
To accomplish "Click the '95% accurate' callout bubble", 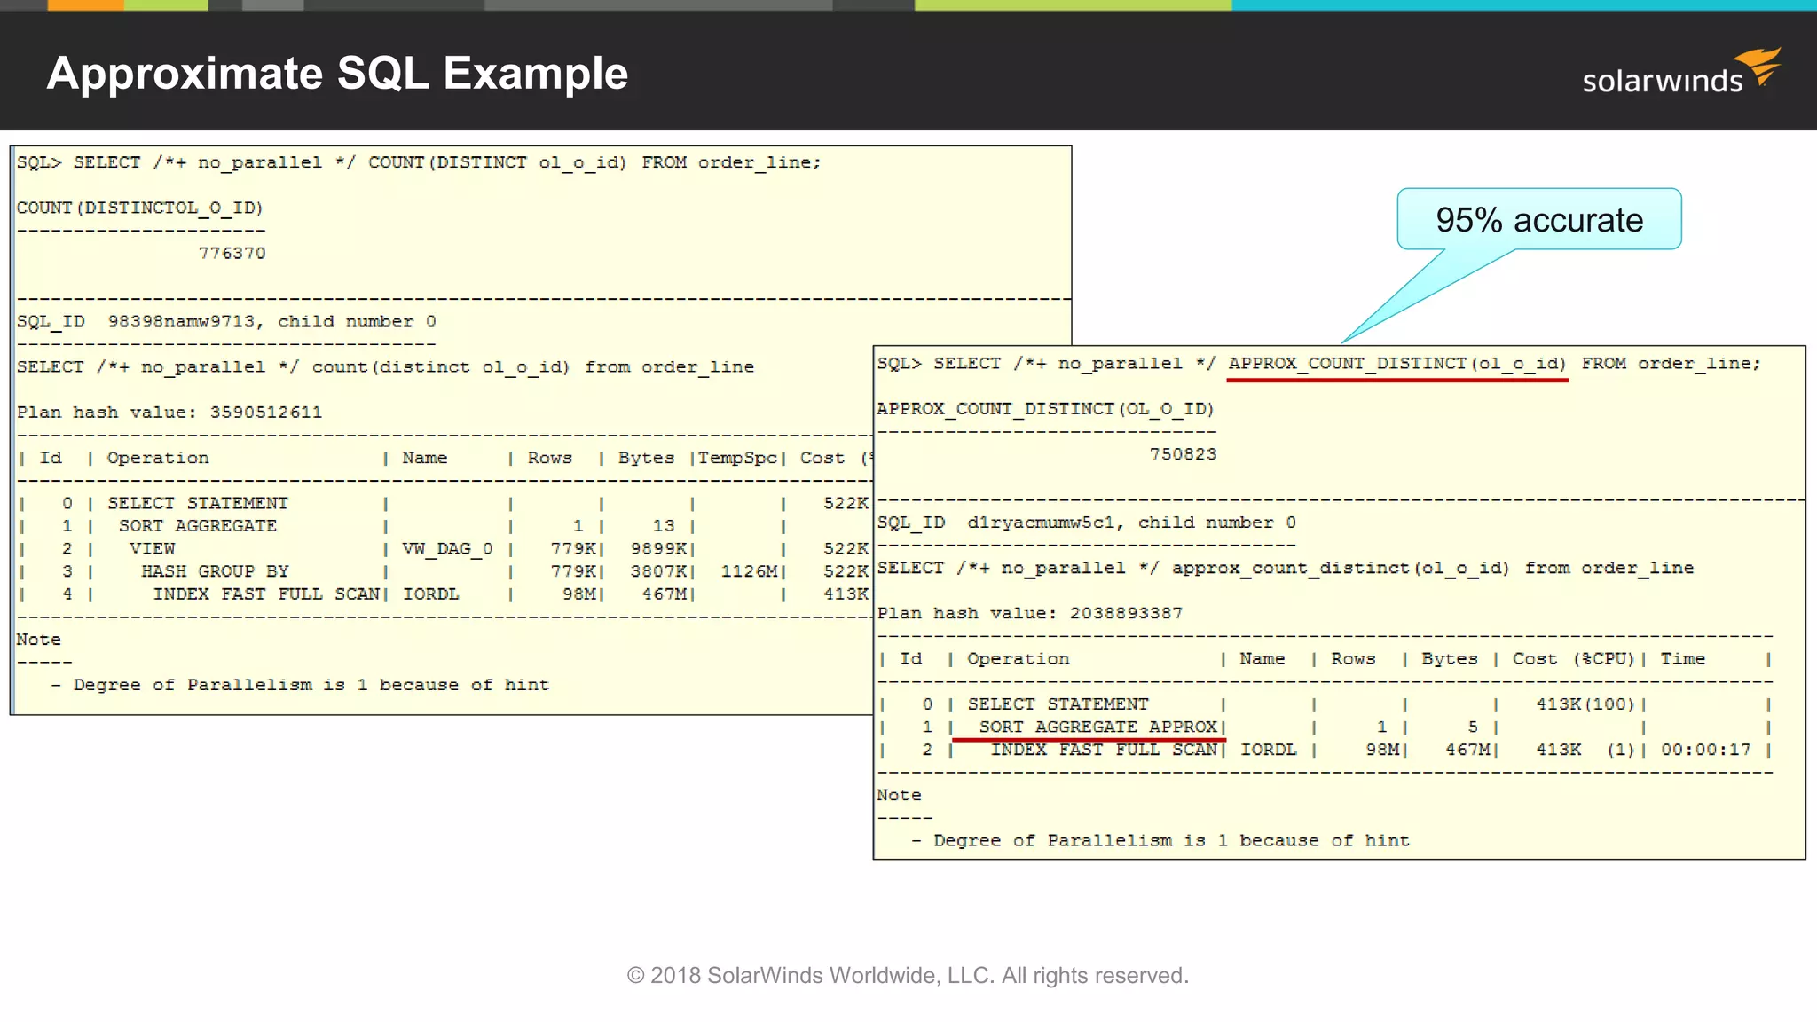I will coord(1538,219).
